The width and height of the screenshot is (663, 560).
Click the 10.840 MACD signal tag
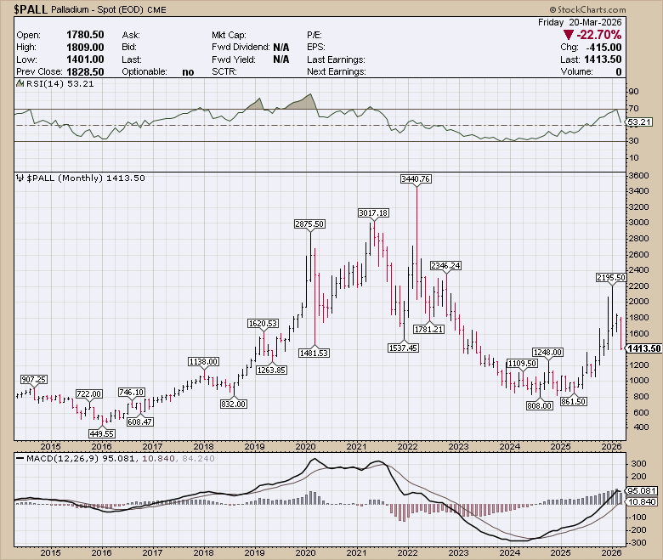(x=642, y=501)
